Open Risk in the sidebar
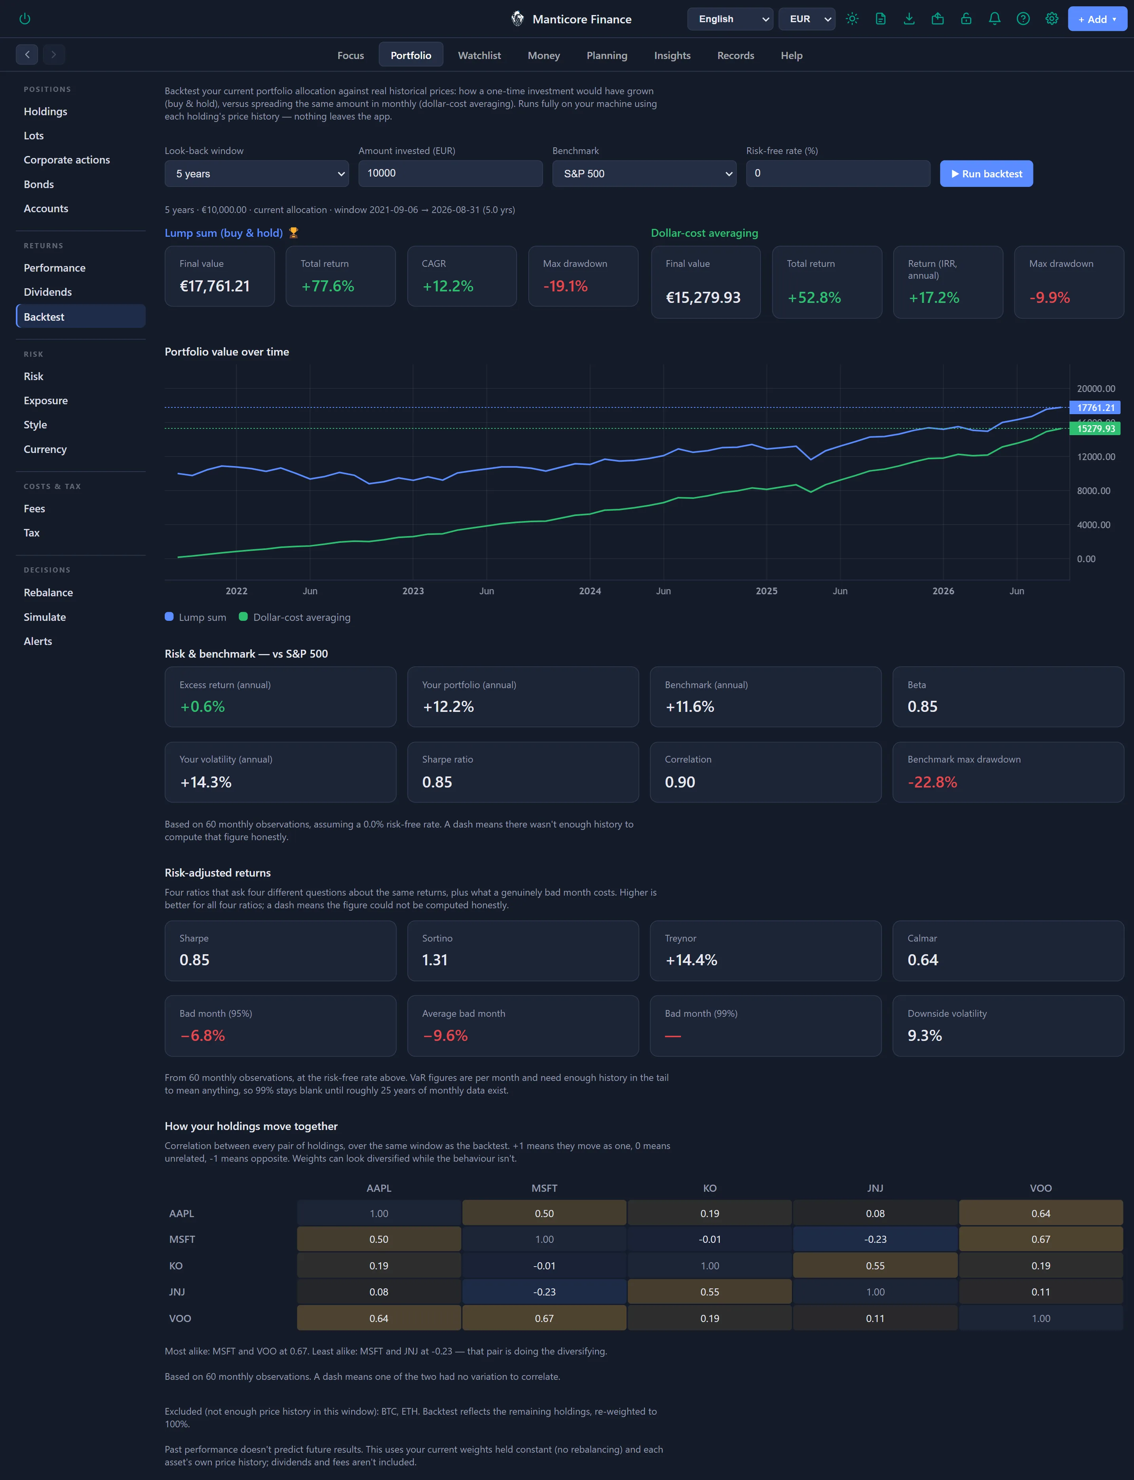Image resolution: width=1134 pixels, height=1480 pixels. click(x=80, y=377)
